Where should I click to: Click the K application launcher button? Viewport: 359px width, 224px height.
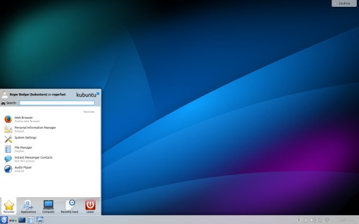(4, 220)
